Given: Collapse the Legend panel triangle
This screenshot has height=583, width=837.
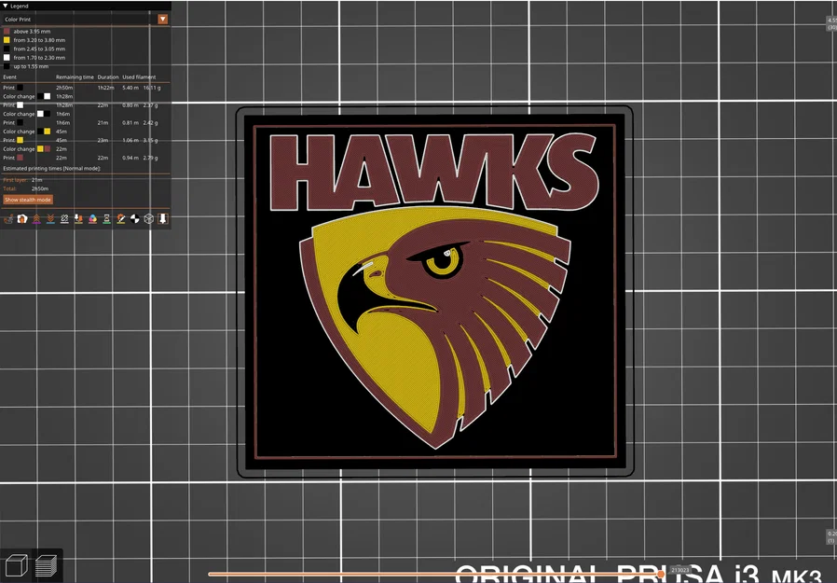Looking at the screenshot, I should [5, 6].
